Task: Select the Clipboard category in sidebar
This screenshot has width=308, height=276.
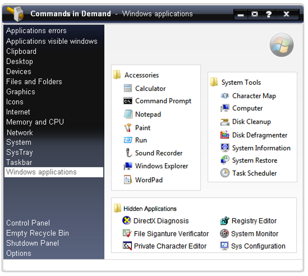Action: [x=21, y=51]
